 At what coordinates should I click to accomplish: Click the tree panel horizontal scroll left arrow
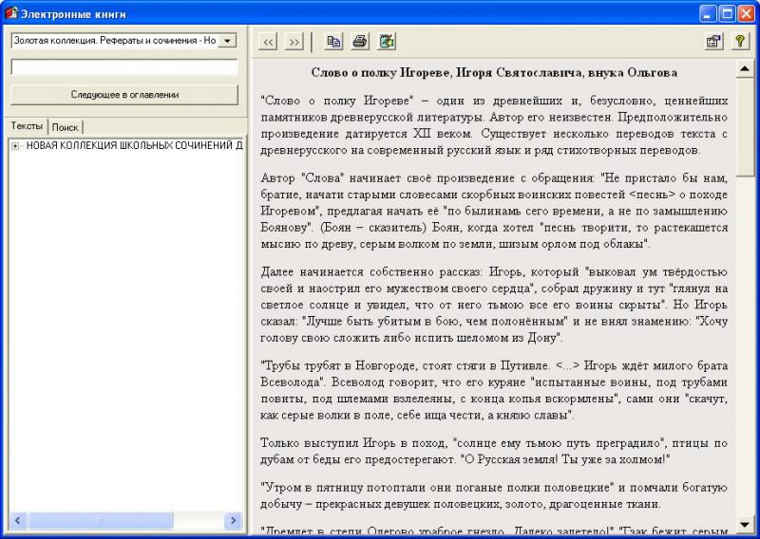[x=18, y=521]
